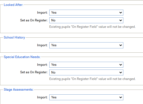Click Existing pupils note under Looked After
Image resolution: width=143 pixels, height=104 pixels.
pos(92,27)
